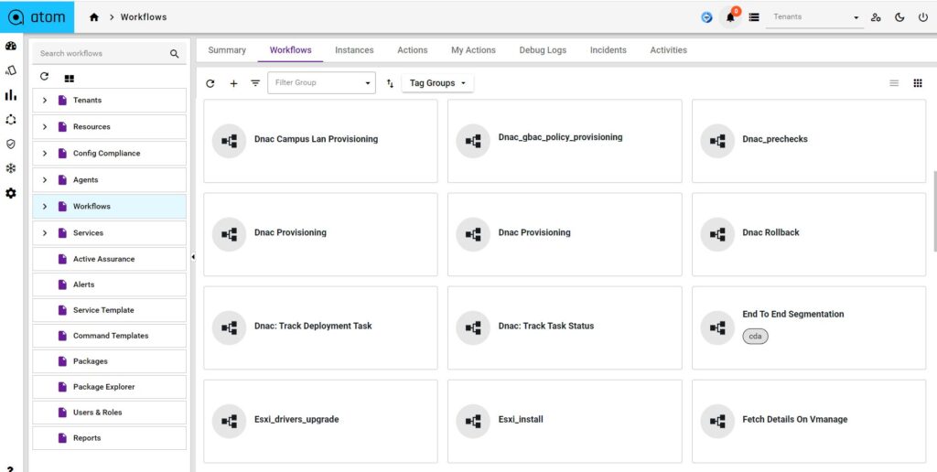Expand the Agents tree node
937x472 pixels.
[x=45, y=180]
